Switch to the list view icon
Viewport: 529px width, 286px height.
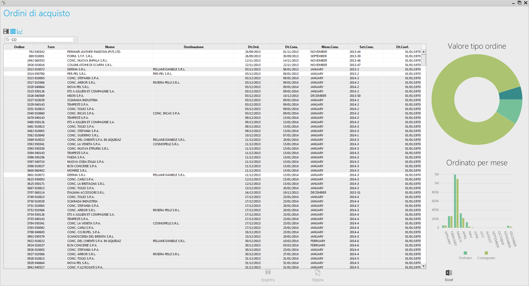click(13, 31)
